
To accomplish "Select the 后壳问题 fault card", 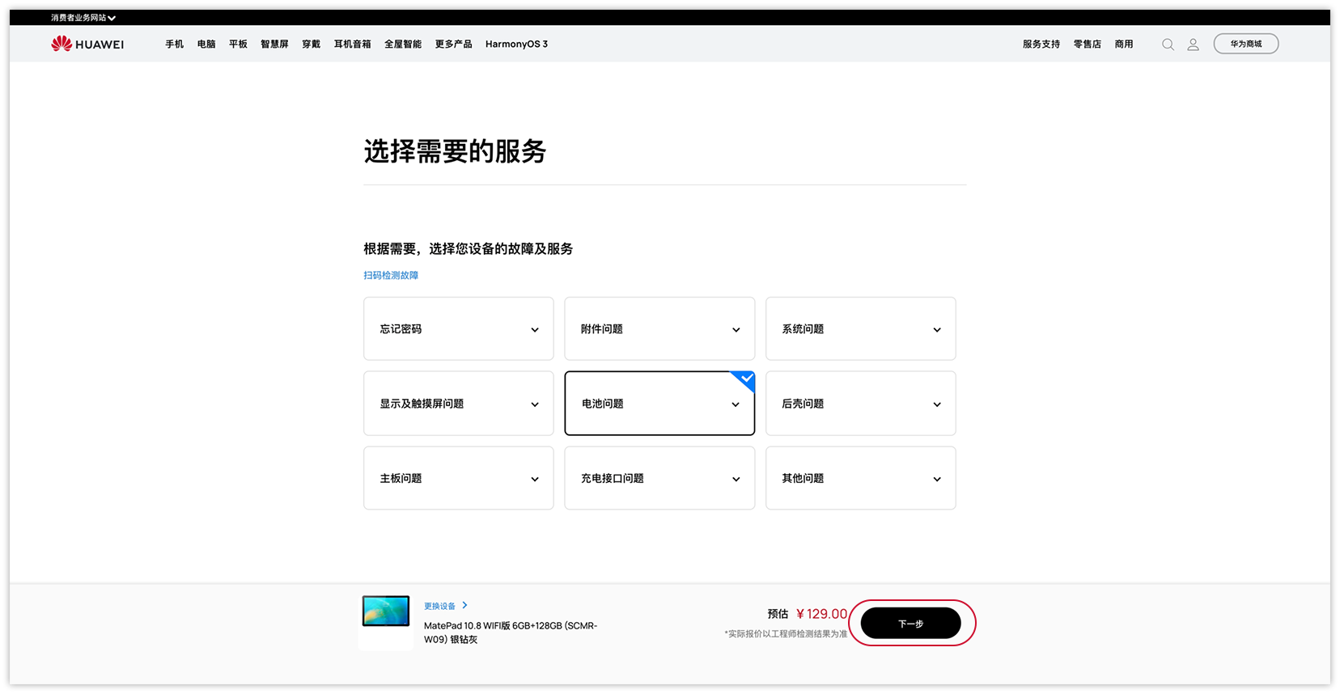I will 861,404.
